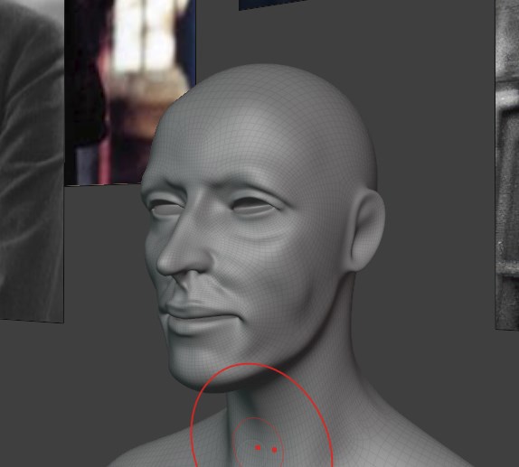Click on the model's ear
519x467 pixels.
coord(366,230)
